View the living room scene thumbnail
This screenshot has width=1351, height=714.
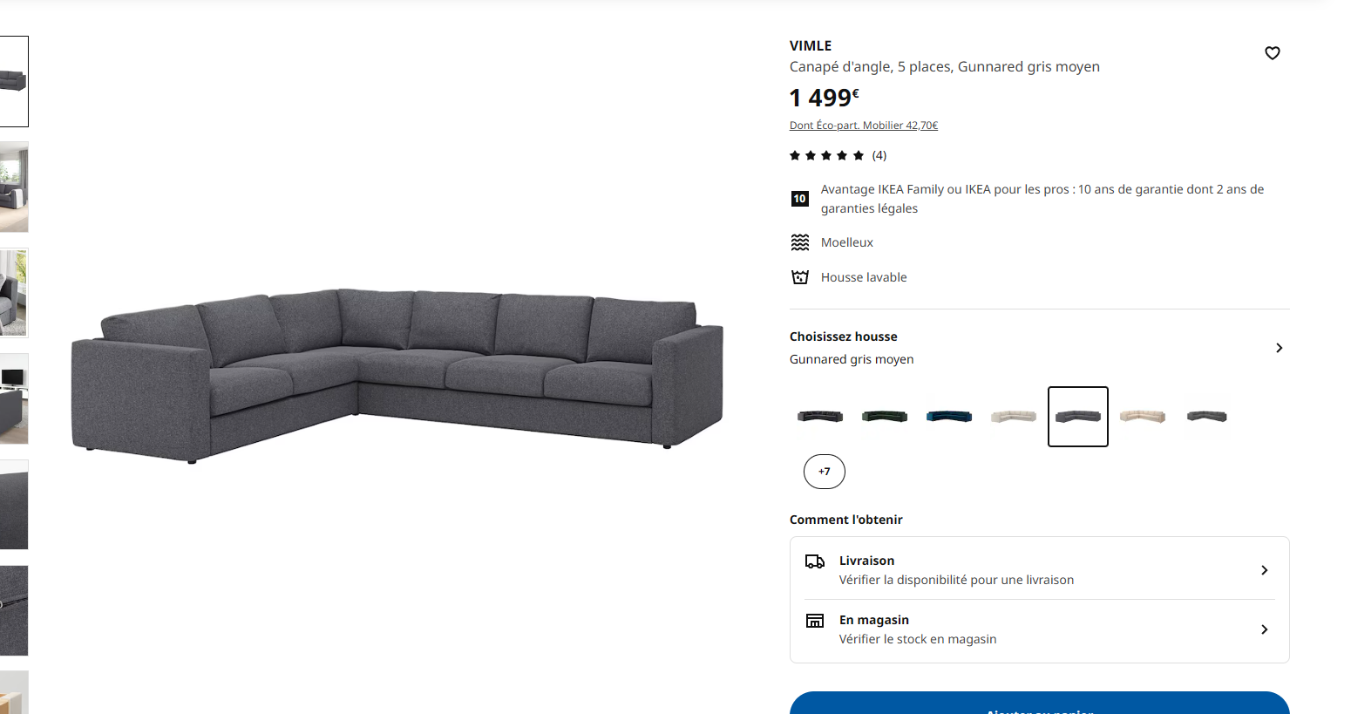click(x=14, y=187)
